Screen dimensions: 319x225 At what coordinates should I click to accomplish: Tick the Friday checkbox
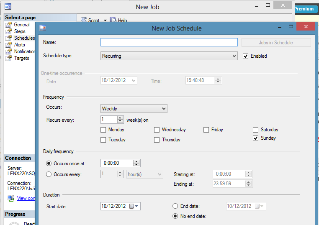pos(206,130)
